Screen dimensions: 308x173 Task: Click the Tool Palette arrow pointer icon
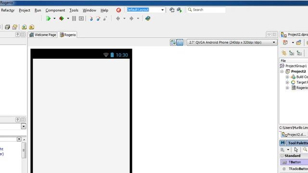[x=296, y=149]
